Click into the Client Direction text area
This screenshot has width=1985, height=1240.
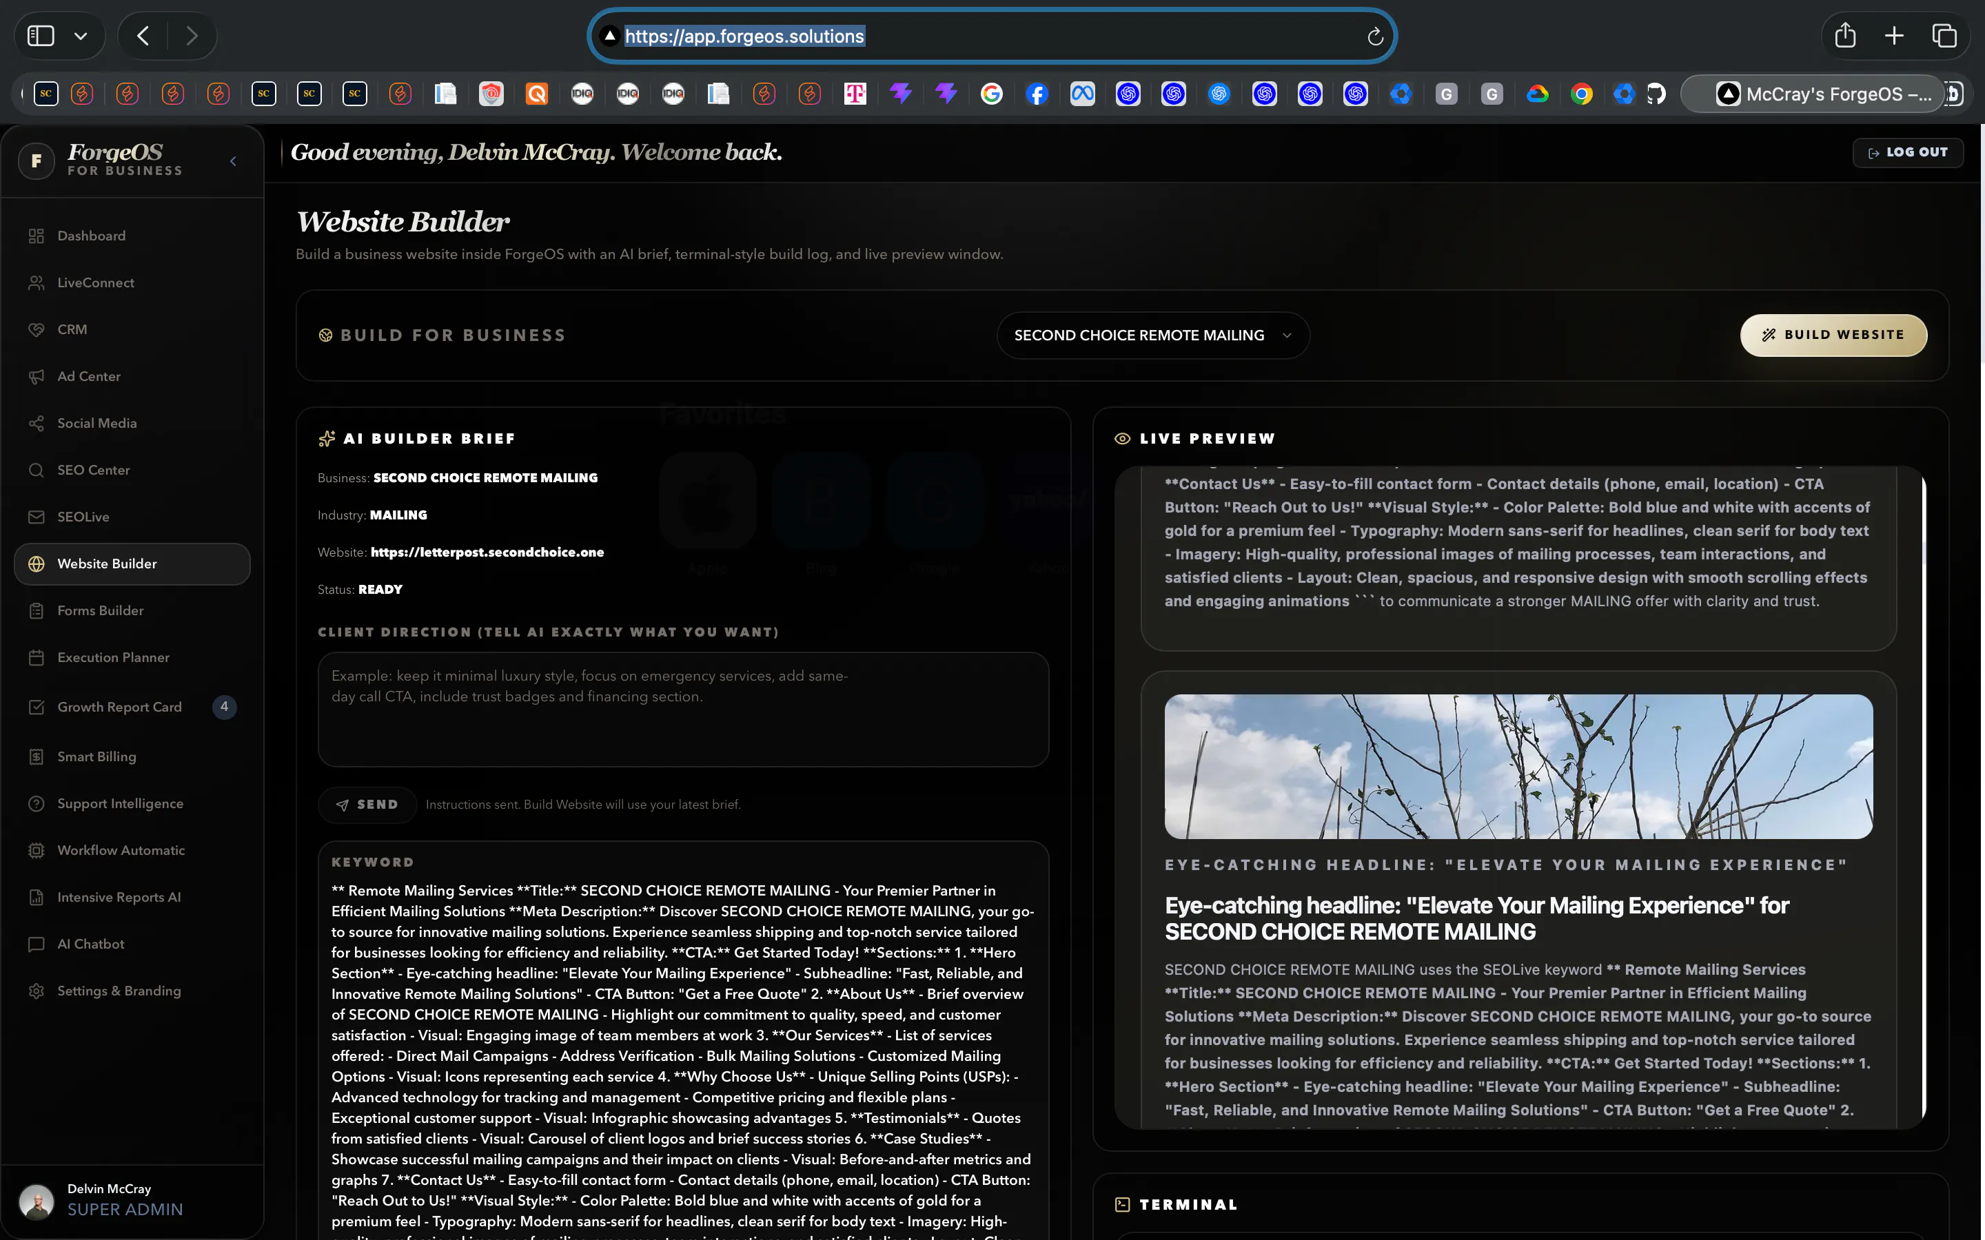tap(682, 710)
